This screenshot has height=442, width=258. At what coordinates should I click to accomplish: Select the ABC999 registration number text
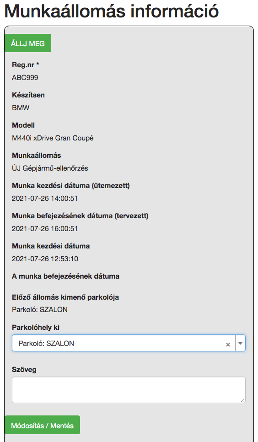pos(25,78)
